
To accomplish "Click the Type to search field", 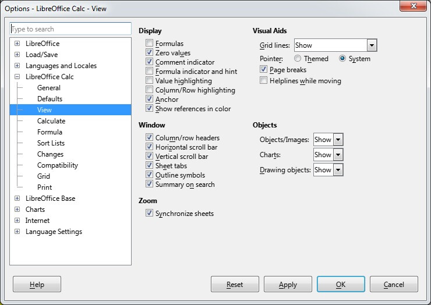I will click(70, 29).
